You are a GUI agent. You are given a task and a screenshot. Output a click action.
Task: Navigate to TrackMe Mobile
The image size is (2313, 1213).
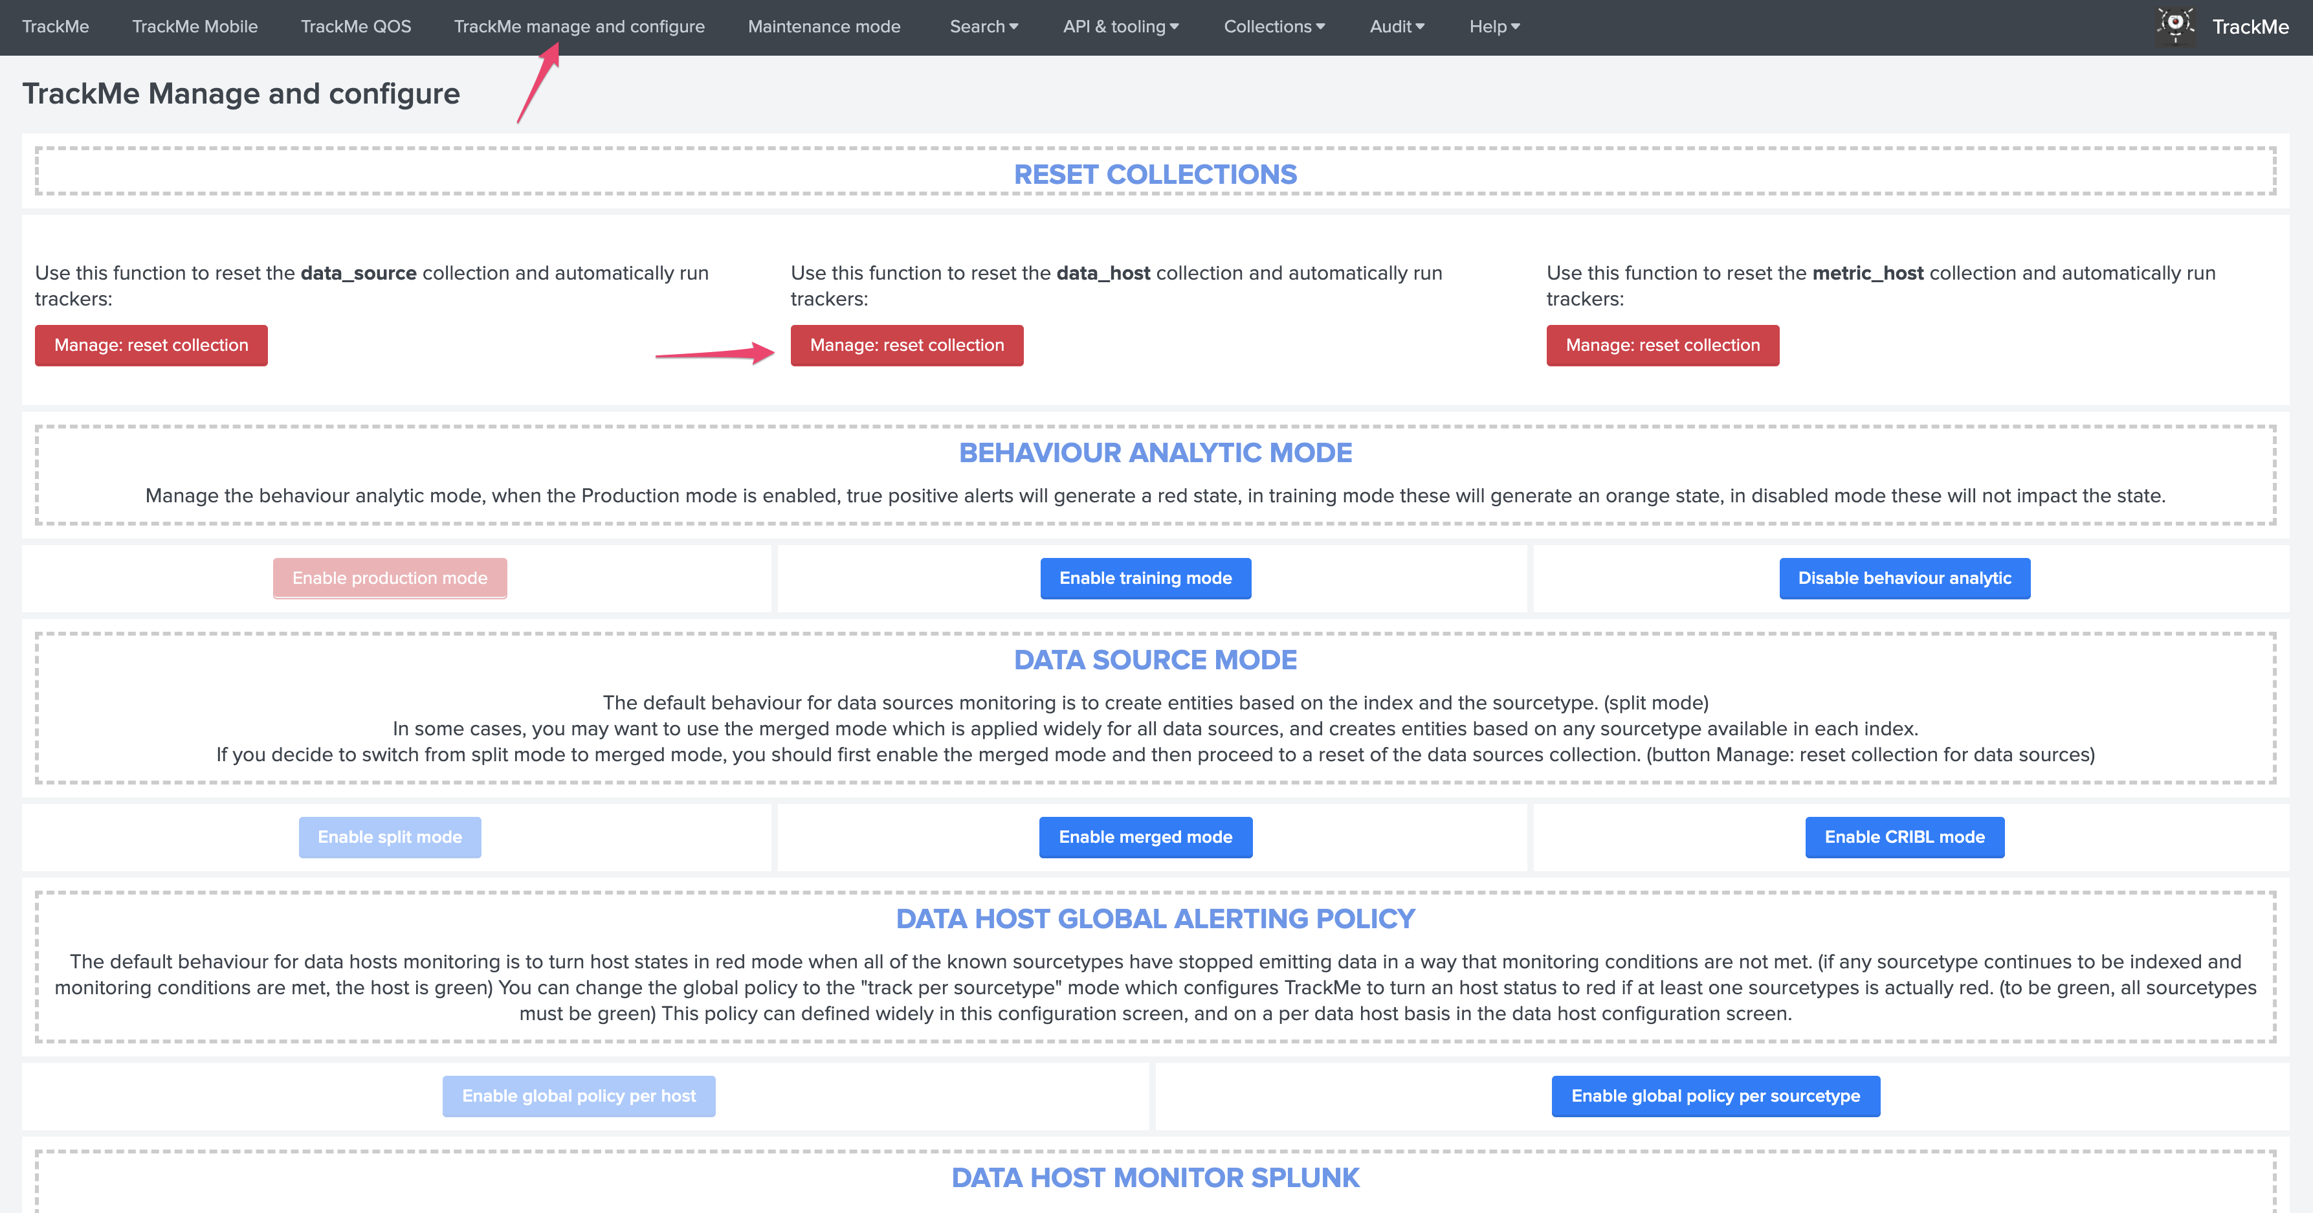coord(194,26)
